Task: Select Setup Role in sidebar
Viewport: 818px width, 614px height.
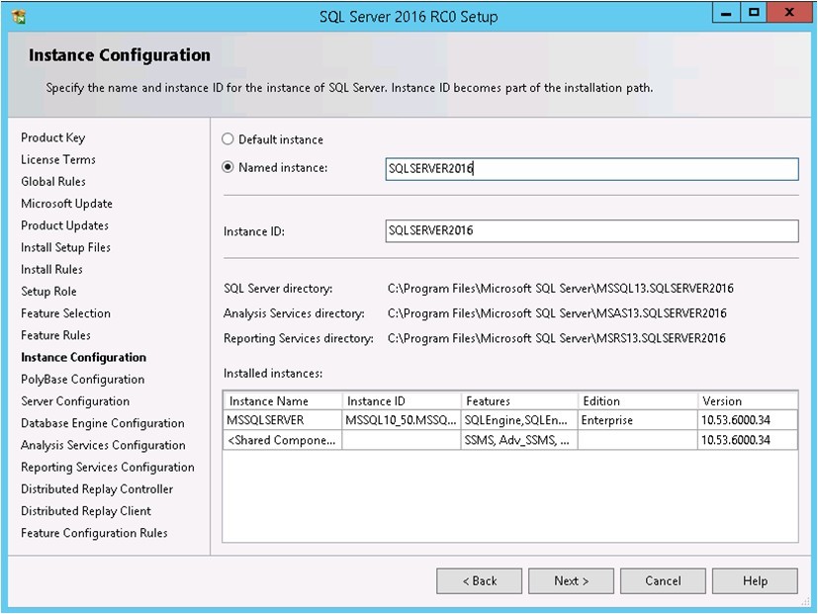Action: click(48, 291)
